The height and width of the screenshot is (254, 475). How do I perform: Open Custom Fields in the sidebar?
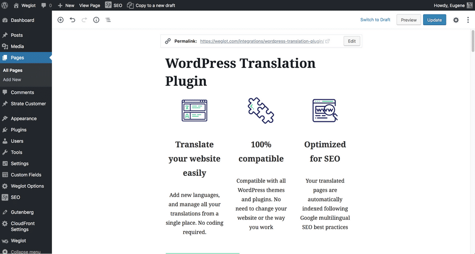coord(26,175)
